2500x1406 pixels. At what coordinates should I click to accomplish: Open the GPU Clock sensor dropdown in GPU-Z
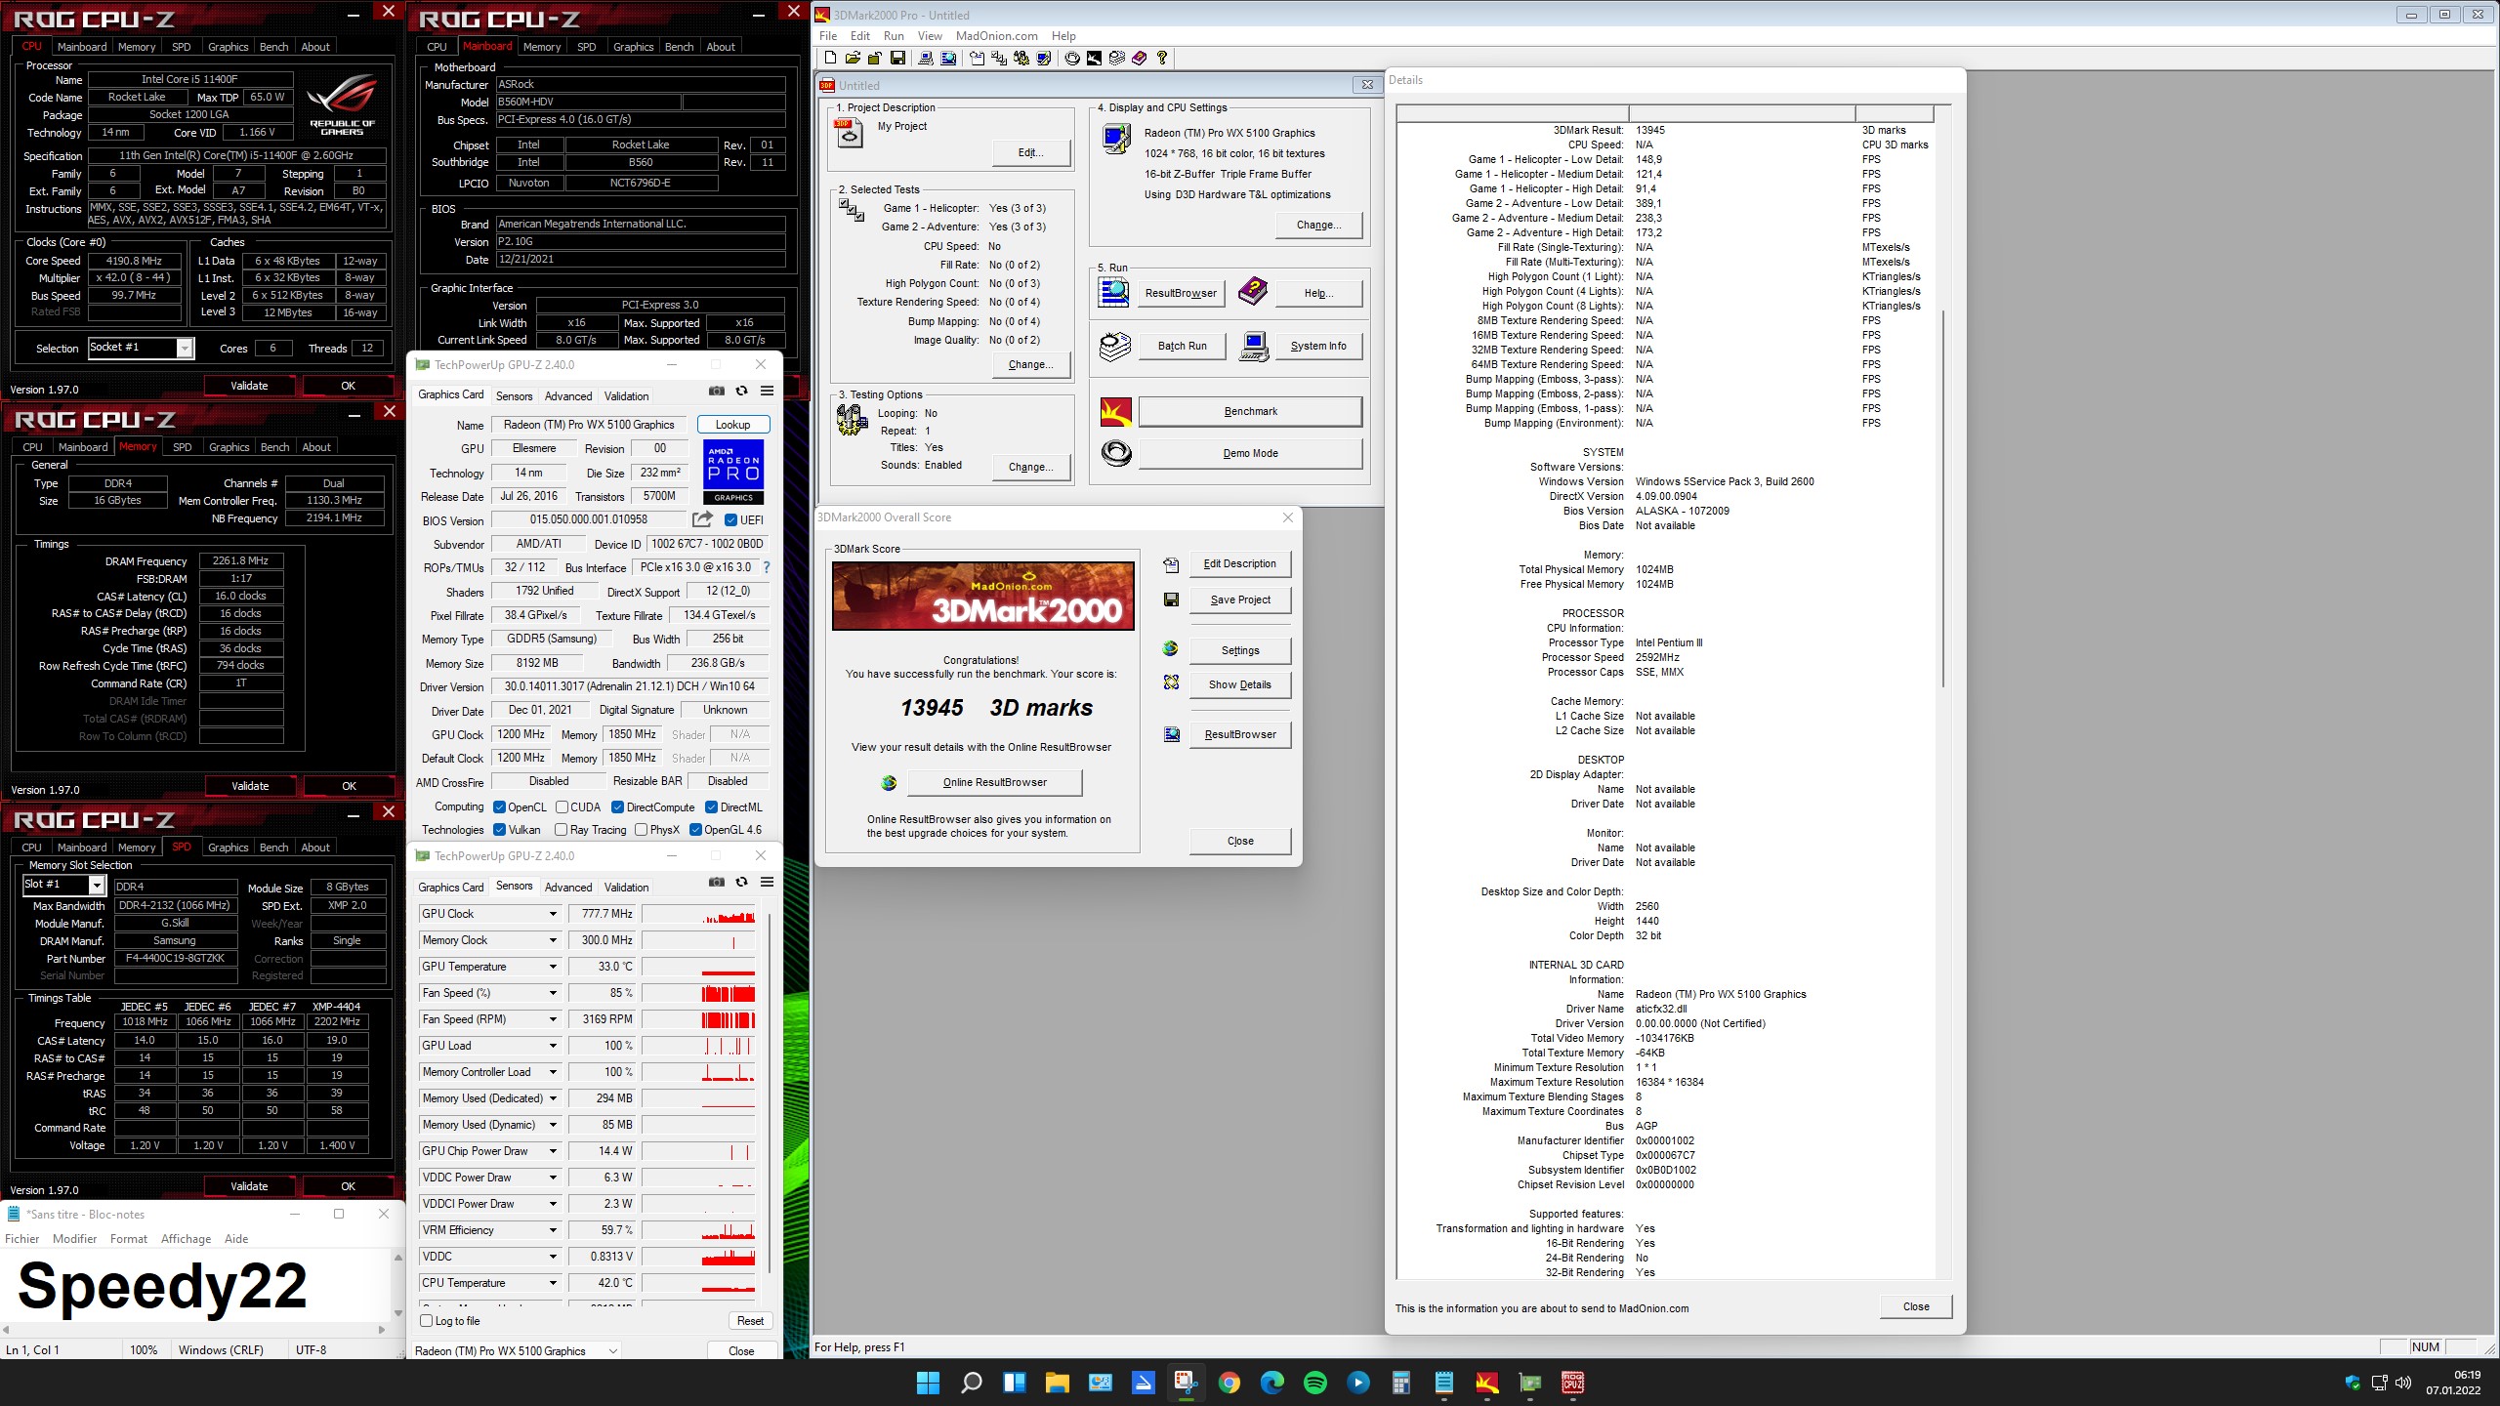click(x=553, y=914)
